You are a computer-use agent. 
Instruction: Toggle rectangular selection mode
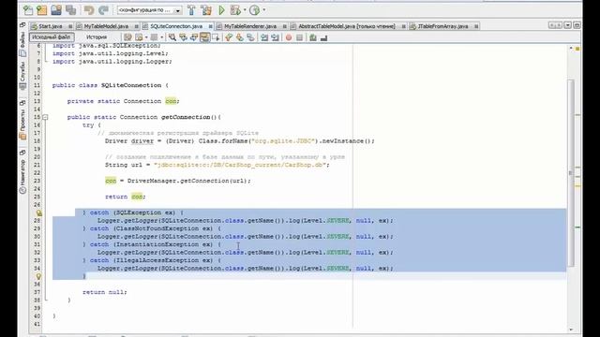point(216,37)
